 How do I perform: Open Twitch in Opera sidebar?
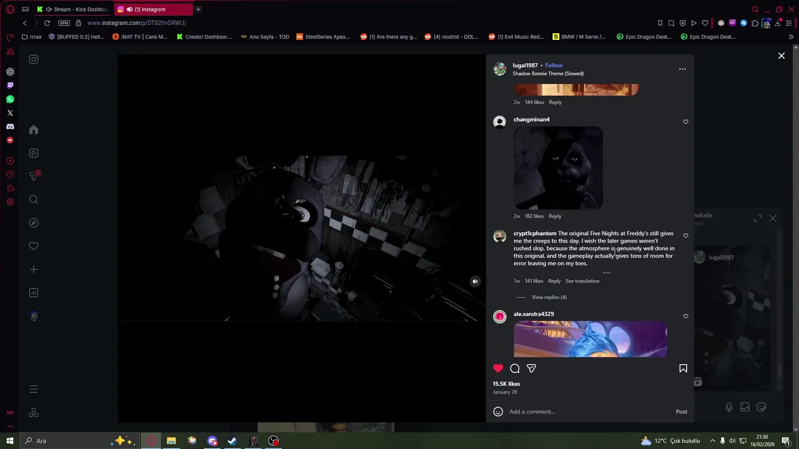10,85
